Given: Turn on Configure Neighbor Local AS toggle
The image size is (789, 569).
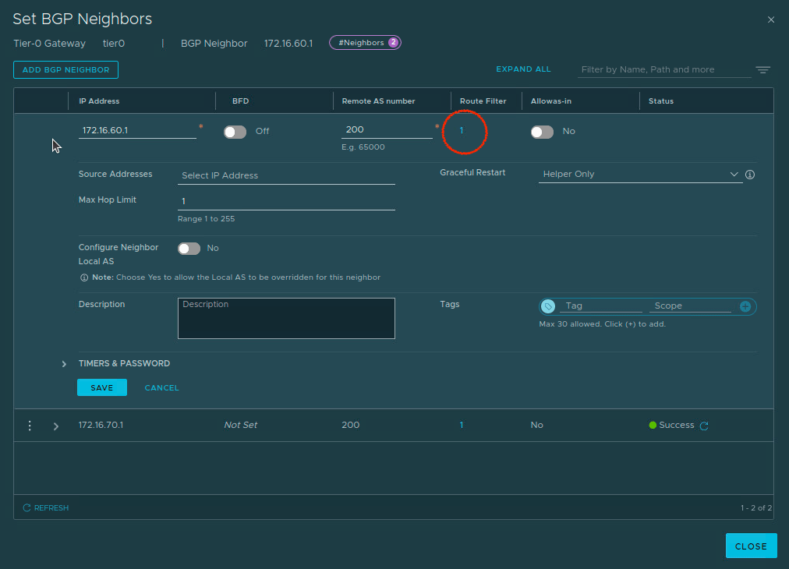Looking at the screenshot, I should [189, 249].
